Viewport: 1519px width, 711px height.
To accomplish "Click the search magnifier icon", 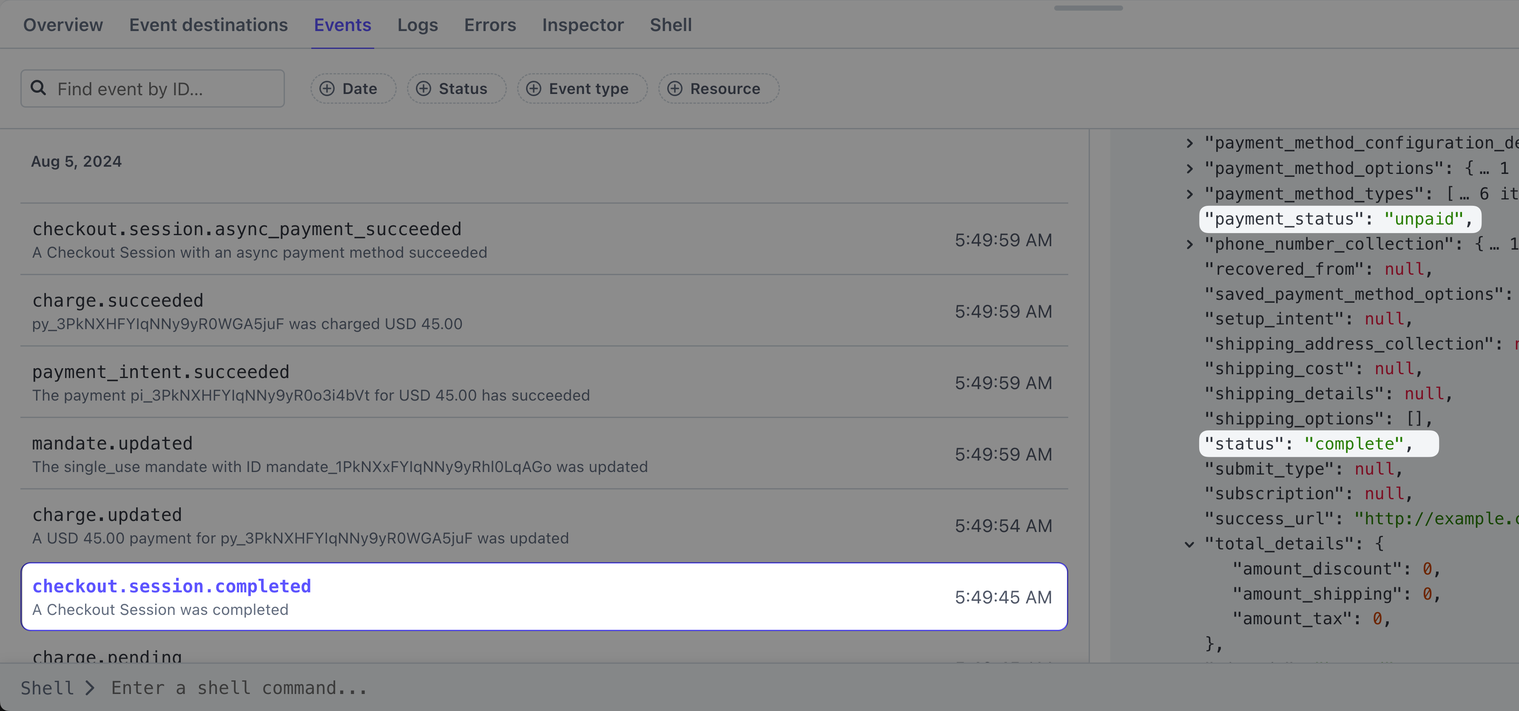I will click(x=38, y=88).
